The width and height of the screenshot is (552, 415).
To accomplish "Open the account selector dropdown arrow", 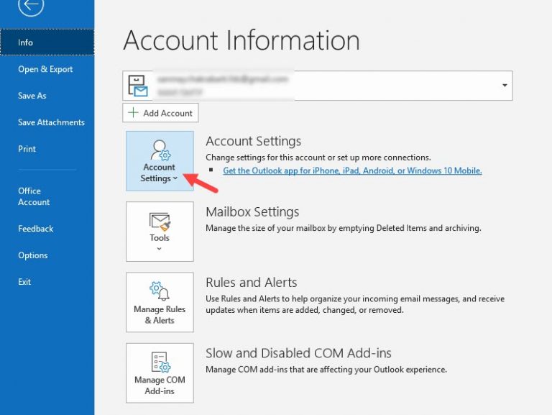I will pyautogui.click(x=505, y=86).
